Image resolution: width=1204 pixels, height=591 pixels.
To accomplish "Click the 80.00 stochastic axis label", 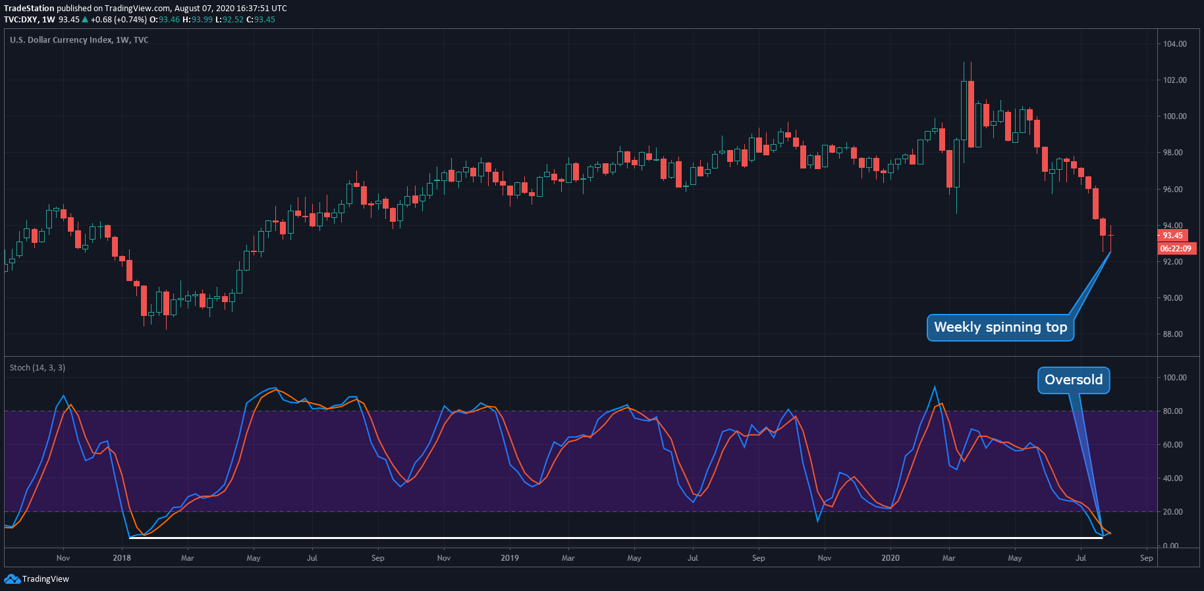I will click(1173, 411).
